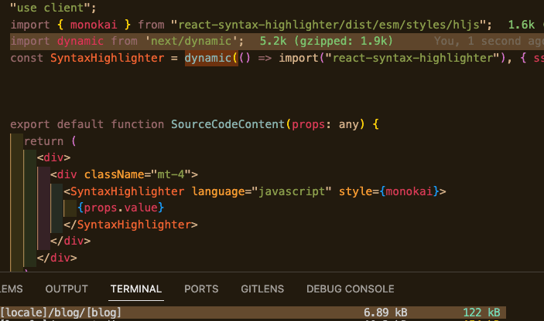Viewport: 544px width, 321px height.
Task: Click the {props.value} expression
Action: [121, 208]
